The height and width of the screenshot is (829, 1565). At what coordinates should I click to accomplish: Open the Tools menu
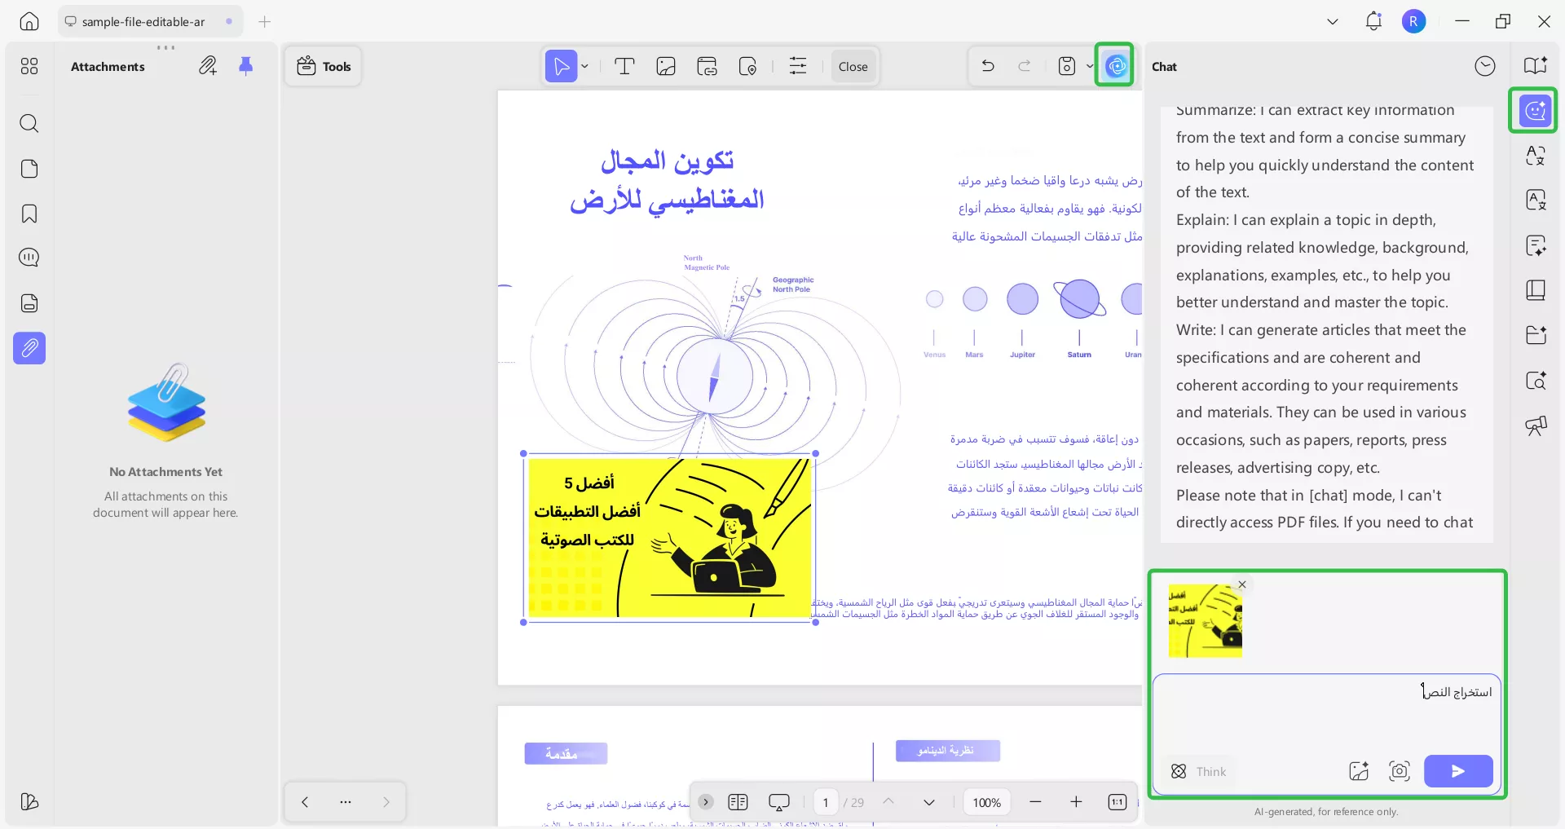[x=323, y=66]
